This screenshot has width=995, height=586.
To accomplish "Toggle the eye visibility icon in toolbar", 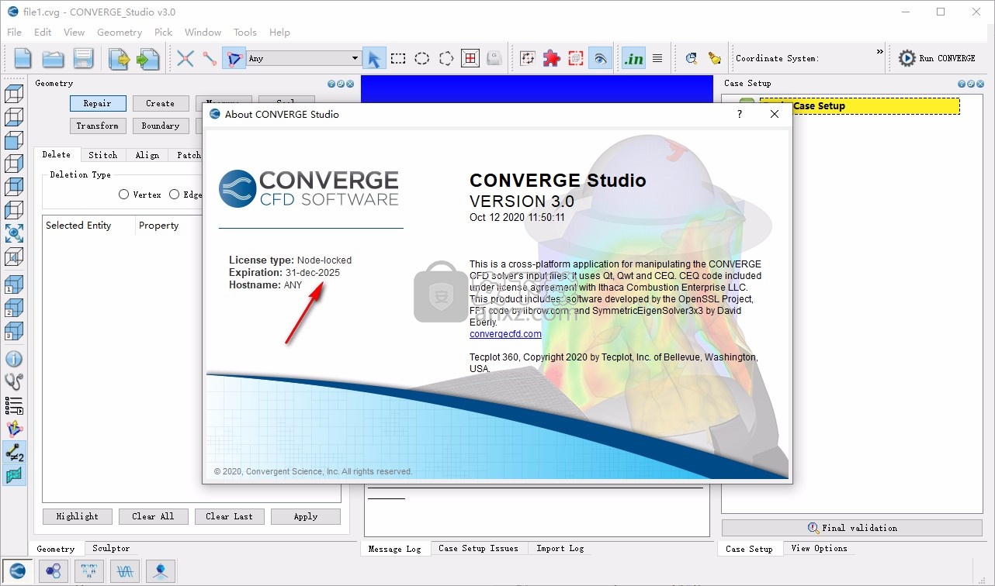I will [599, 58].
